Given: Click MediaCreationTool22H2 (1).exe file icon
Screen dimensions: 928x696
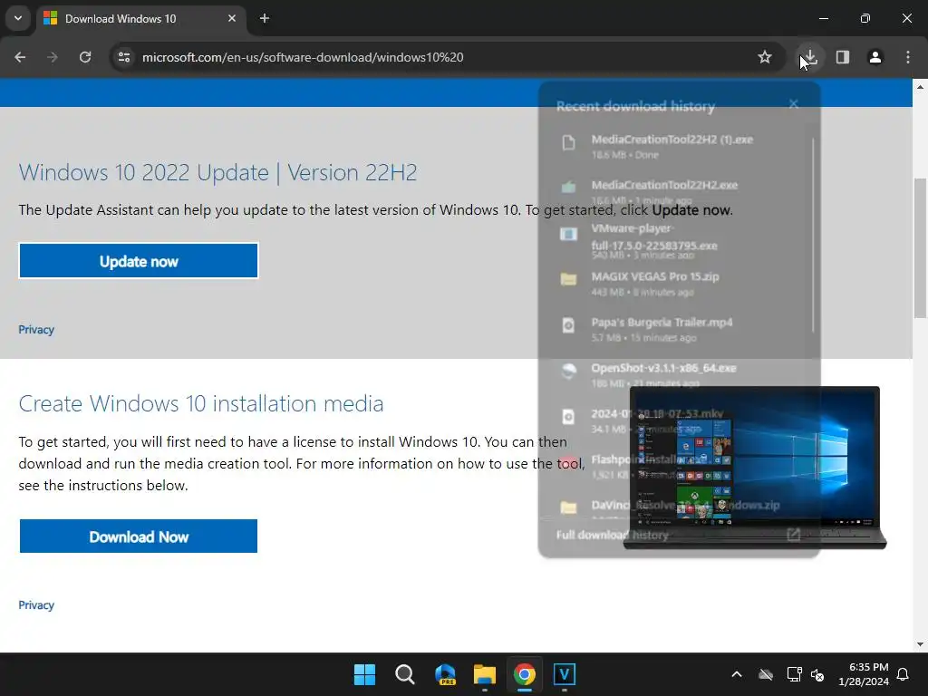Looking at the screenshot, I should click(x=568, y=142).
